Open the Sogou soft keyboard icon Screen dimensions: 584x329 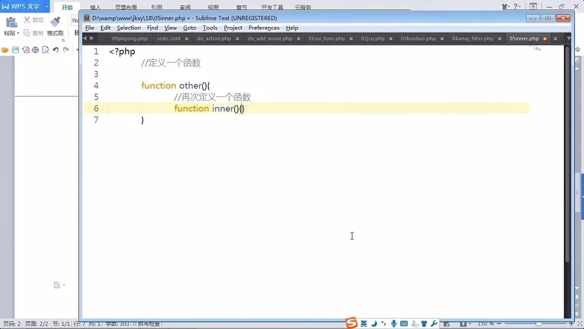(403, 323)
